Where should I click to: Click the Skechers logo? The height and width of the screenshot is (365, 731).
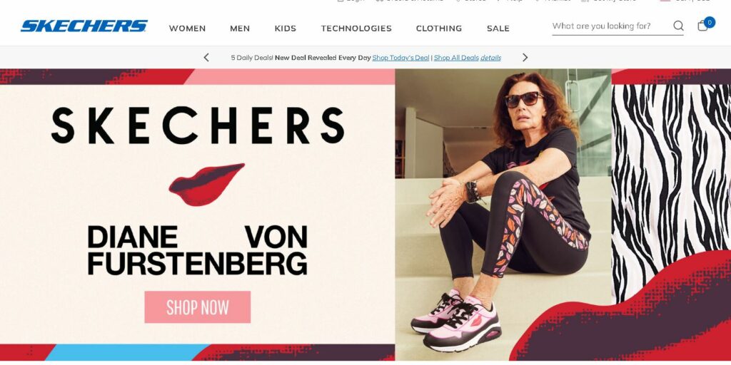tap(84, 26)
